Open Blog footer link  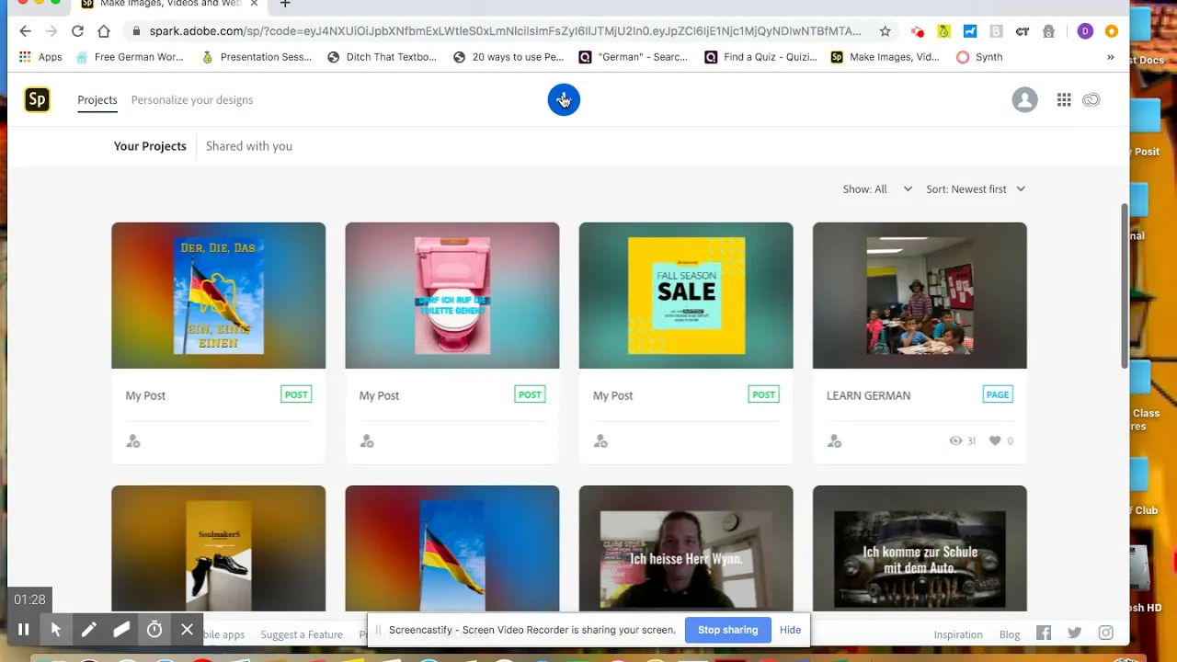[1010, 634]
